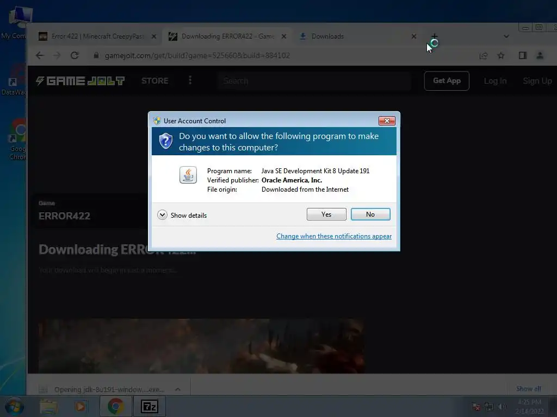This screenshot has height=417, width=557.
Task: Click Yes in User Account Control dialog
Action: click(326, 214)
